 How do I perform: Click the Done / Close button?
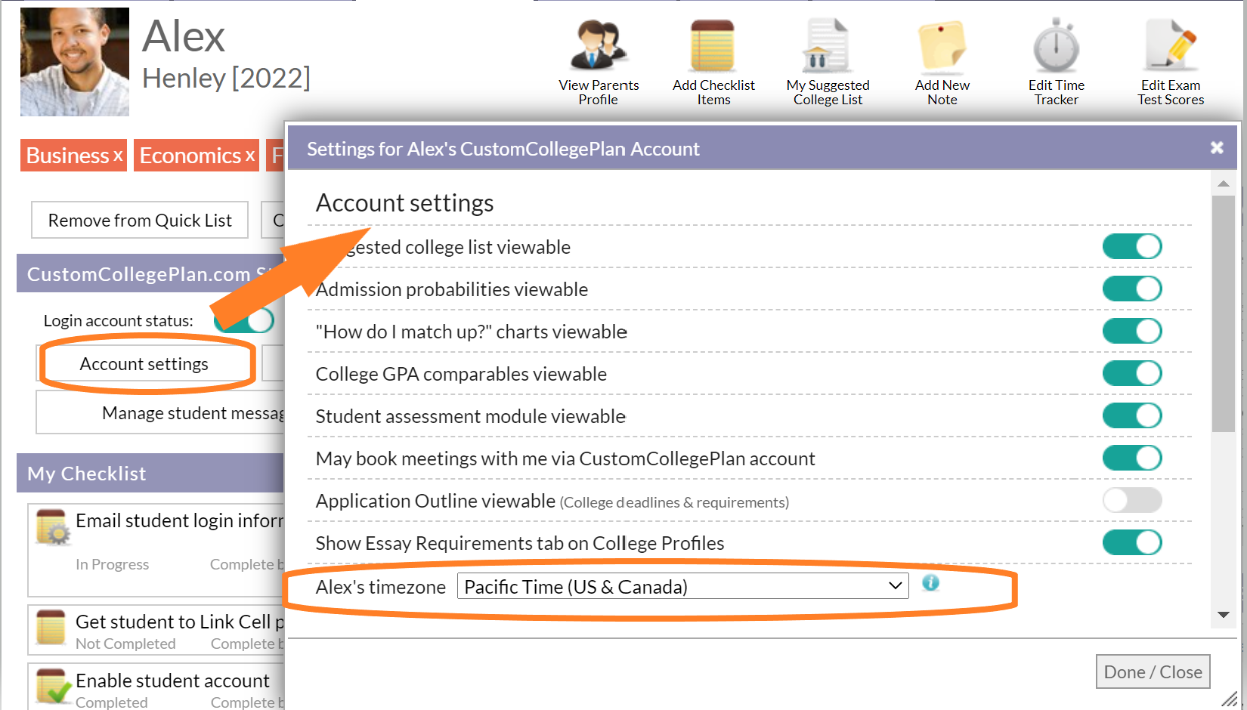(x=1153, y=671)
